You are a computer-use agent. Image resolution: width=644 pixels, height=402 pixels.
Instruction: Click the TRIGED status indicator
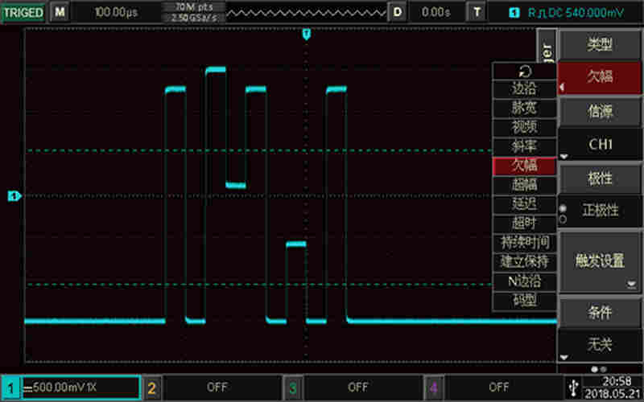tap(23, 12)
